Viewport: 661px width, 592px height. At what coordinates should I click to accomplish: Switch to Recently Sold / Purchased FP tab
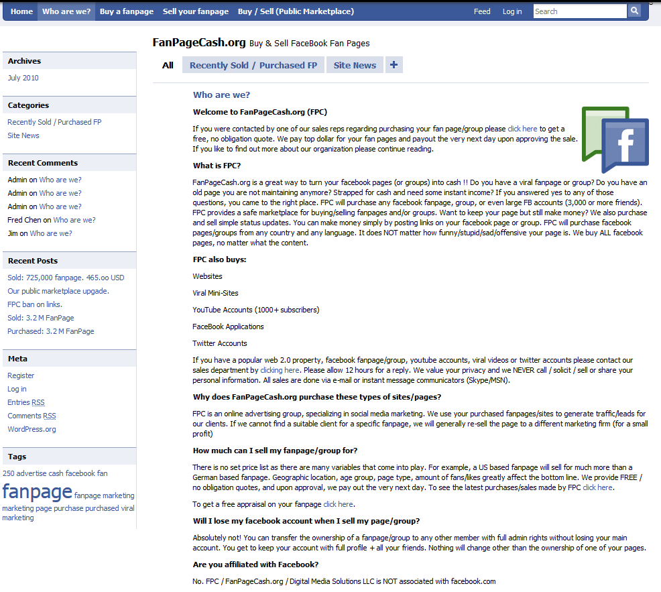[x=253, y=65]
